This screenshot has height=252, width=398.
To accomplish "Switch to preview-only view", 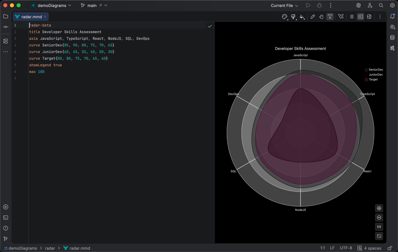I will pos(369,17).
